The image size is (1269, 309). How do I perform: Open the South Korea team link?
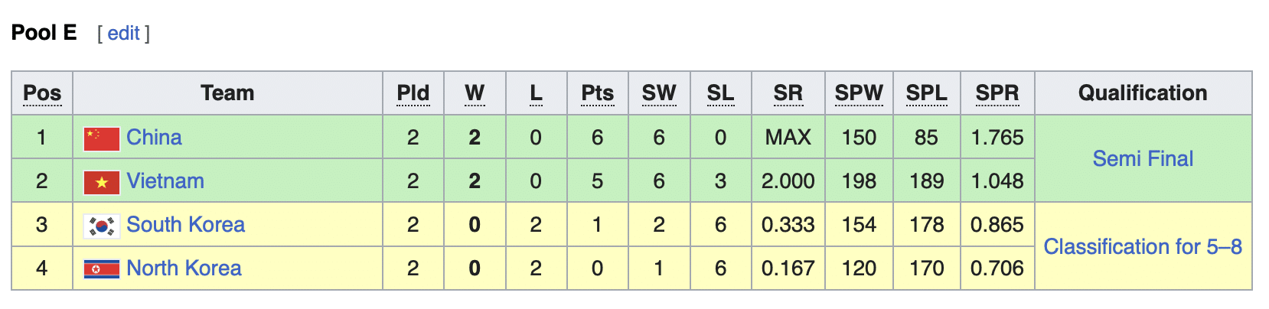[x=185, y=225]
